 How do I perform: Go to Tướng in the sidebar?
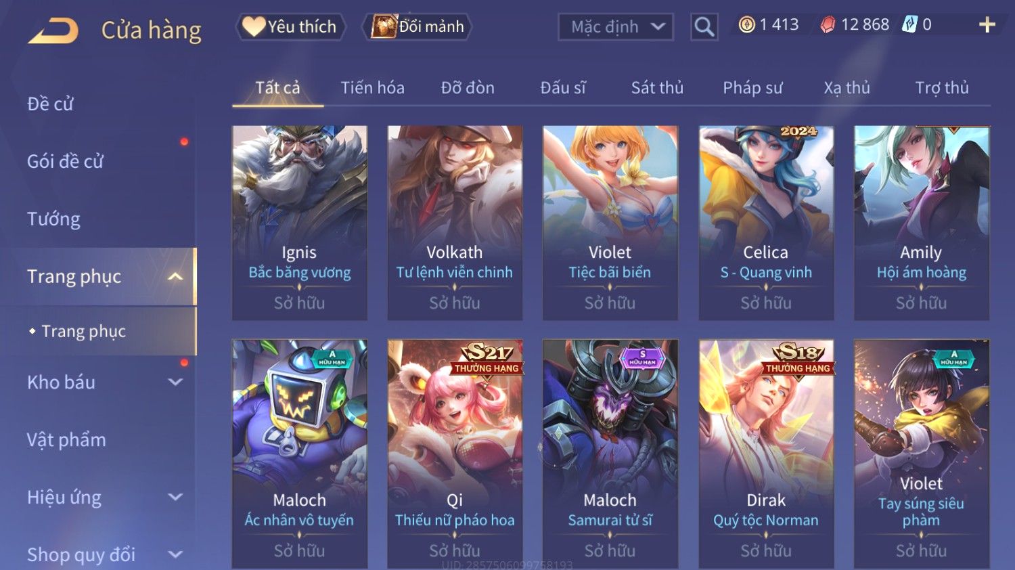53,219
